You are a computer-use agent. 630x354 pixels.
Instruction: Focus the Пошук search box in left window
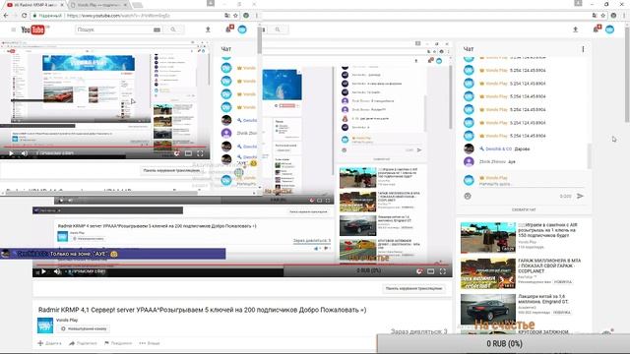click(114, 29)
